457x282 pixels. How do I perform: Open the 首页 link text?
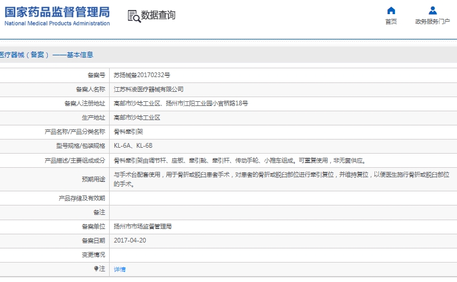tap(391, 22)
